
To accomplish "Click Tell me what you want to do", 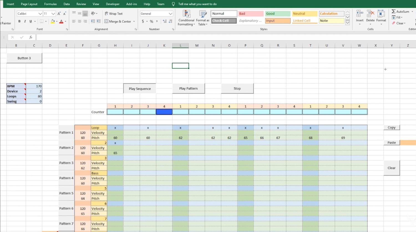I will [x=197, y=4].
